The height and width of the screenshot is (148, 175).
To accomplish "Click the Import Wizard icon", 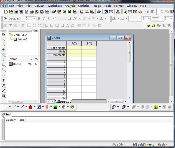I will tap(82, 12).
